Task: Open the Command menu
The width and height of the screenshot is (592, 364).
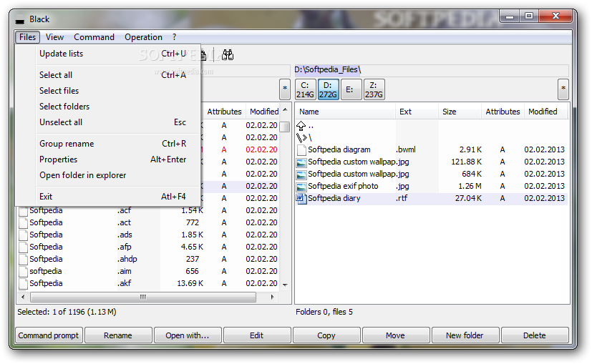Action: [94, 37]
